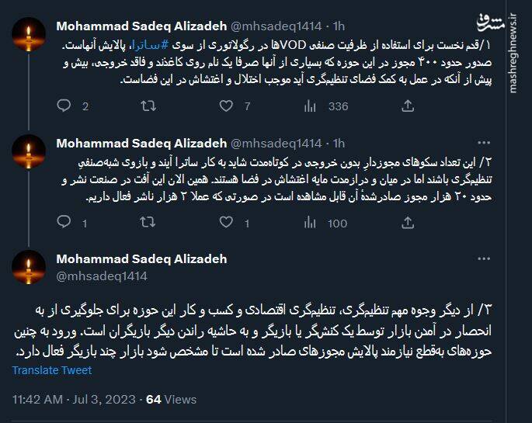Image resolution: width=532 pixels, height=423 pixels.
Task: Reply to the first tweet with 2 replies
Action: coord(64,106)
